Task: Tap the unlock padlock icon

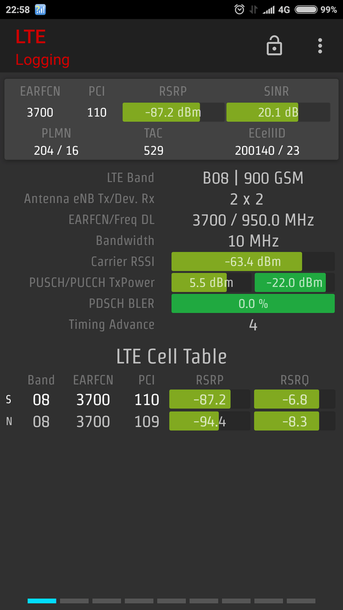Action: pyautogui.click(x=274, y=46)
